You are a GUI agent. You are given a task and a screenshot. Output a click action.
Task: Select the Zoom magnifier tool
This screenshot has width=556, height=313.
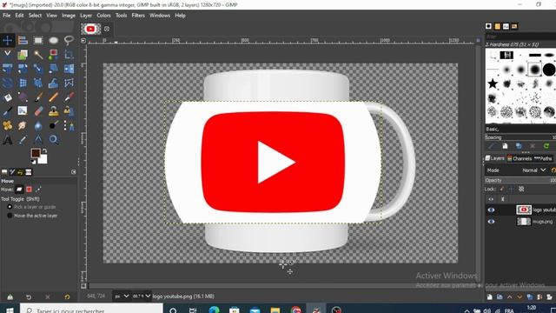pos(54,139)
